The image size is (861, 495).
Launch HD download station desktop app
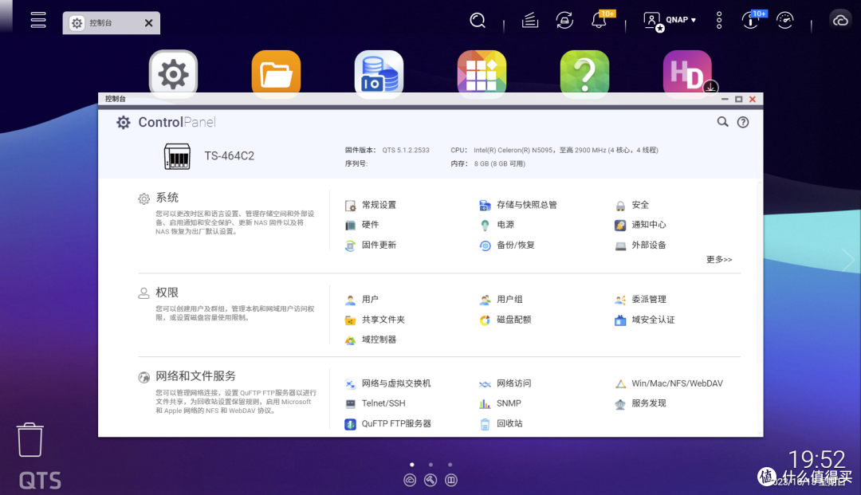(x=687, y=74)
